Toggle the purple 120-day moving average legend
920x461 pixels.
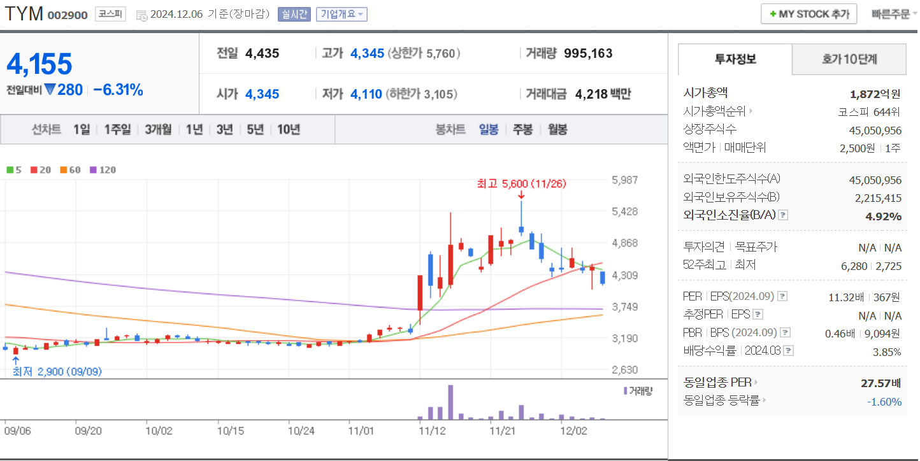click(x=93, y=169)
